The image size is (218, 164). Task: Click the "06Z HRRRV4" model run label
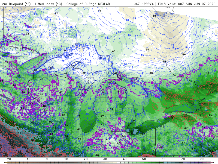144,4
